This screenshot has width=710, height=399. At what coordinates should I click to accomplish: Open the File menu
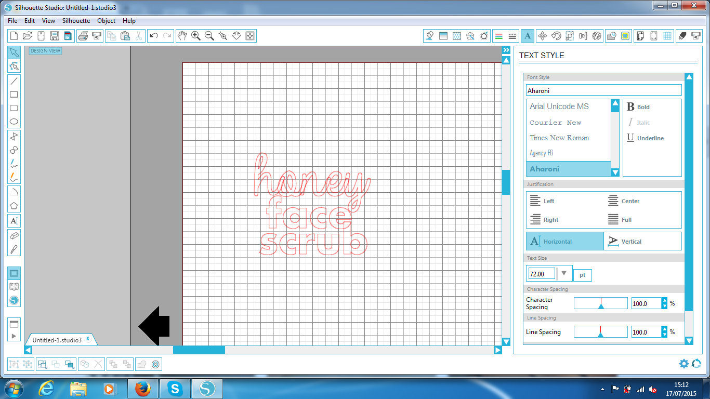(12, 21)
